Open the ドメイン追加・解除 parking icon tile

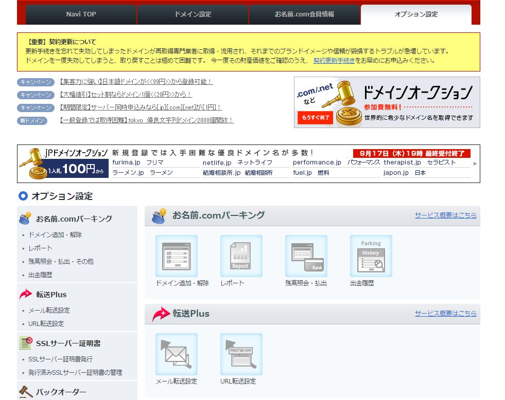177,256
